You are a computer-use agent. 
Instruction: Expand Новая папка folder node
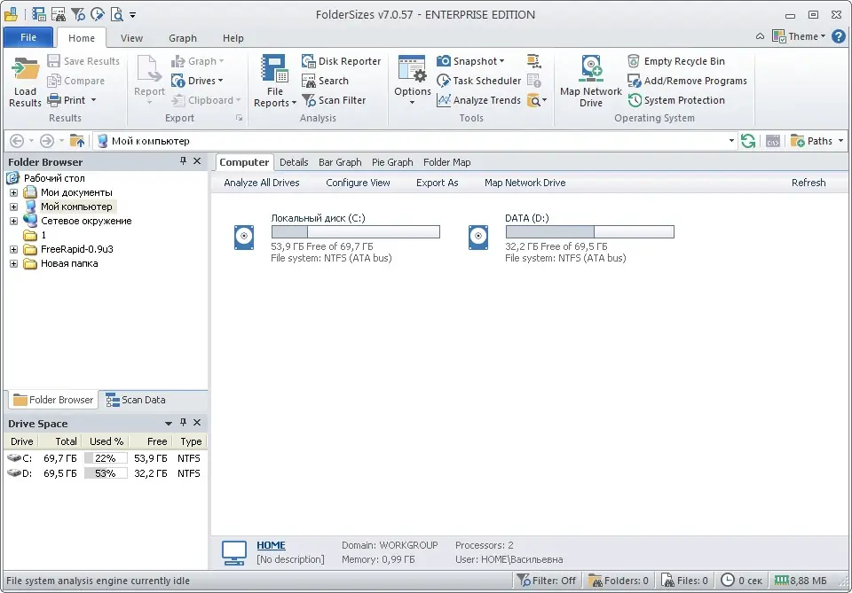coord(13,263)
